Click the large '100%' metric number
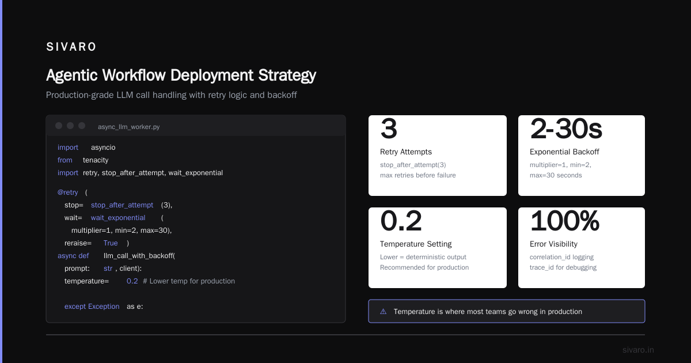 [x=565, y=221]
